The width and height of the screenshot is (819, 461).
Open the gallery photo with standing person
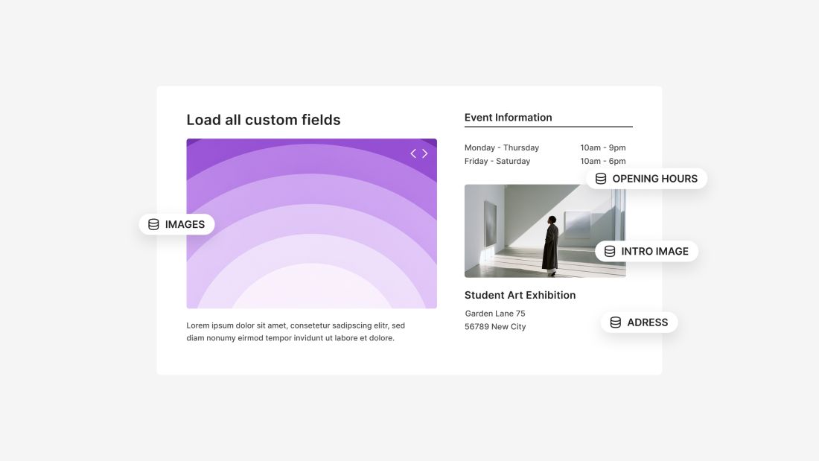[x=545, y=231]
